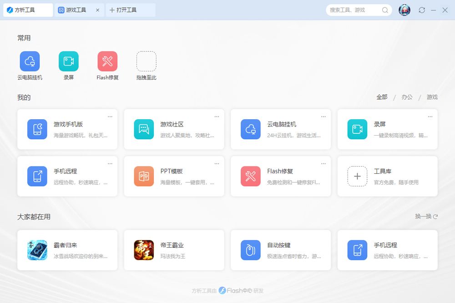Open Flash修复 shortcut in 常用 row

107,61
